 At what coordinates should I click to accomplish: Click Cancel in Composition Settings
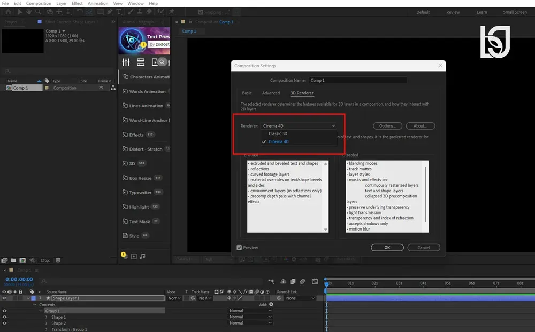423,248
